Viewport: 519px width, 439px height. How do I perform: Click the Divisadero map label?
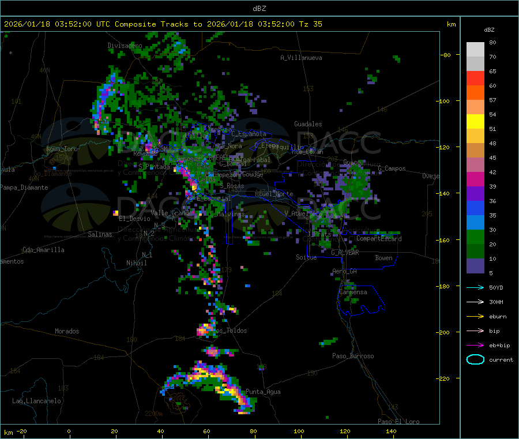125,46
